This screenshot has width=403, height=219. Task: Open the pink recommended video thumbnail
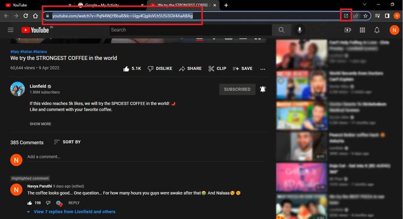(x=301, y=177)
